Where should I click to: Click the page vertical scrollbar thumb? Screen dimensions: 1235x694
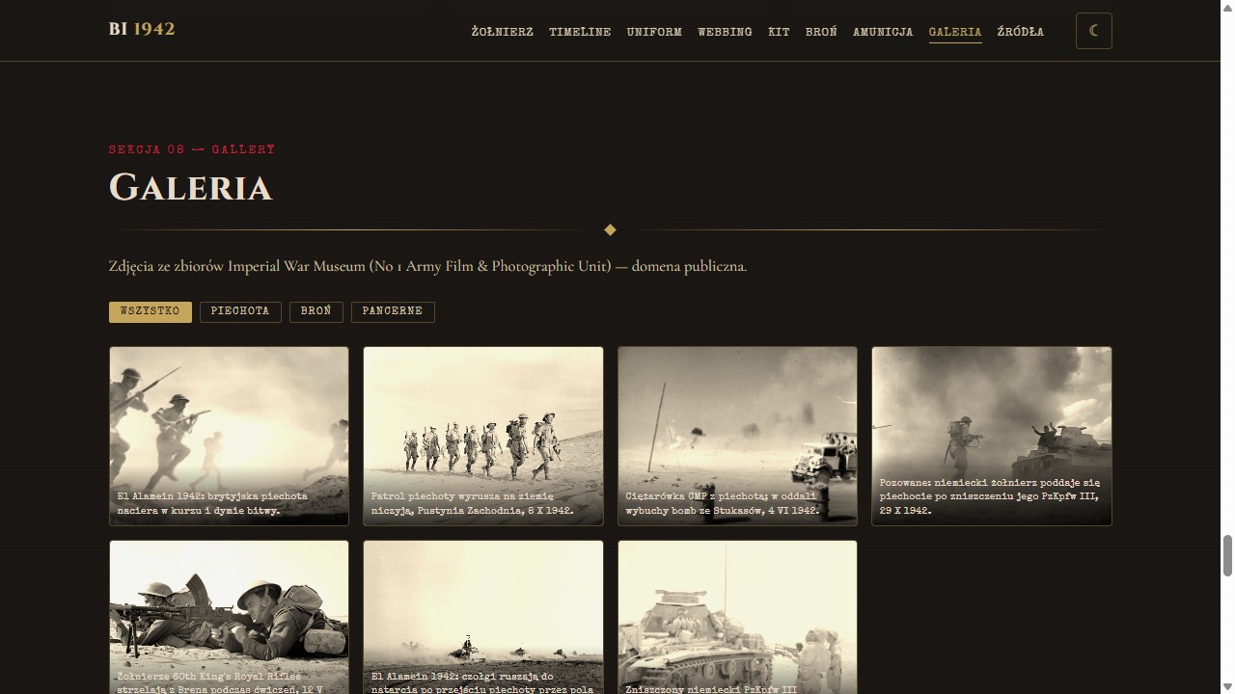click(x=1227, y=555)
